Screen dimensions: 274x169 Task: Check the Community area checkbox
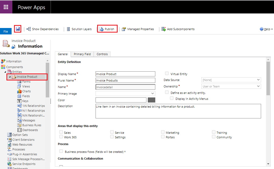coord(214,137)
